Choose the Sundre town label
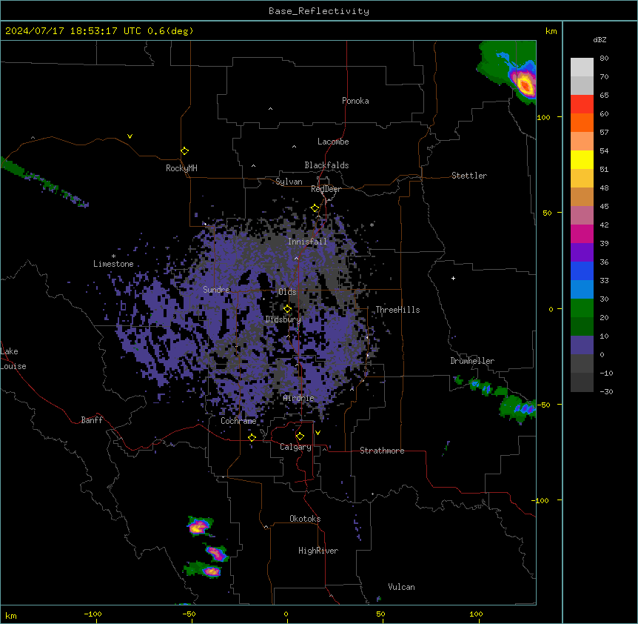Screen dimensions: 638x624 (x=216, y=290)
